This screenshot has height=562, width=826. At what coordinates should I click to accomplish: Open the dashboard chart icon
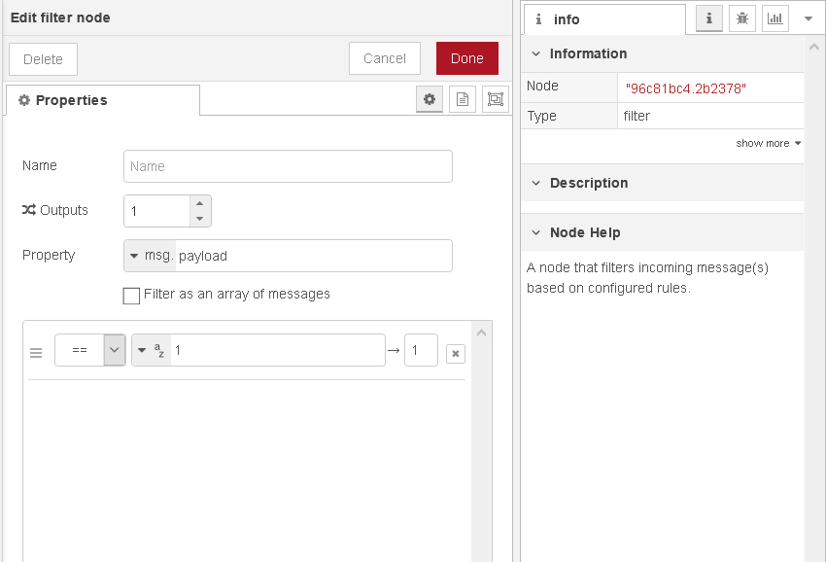click(775, 18)
